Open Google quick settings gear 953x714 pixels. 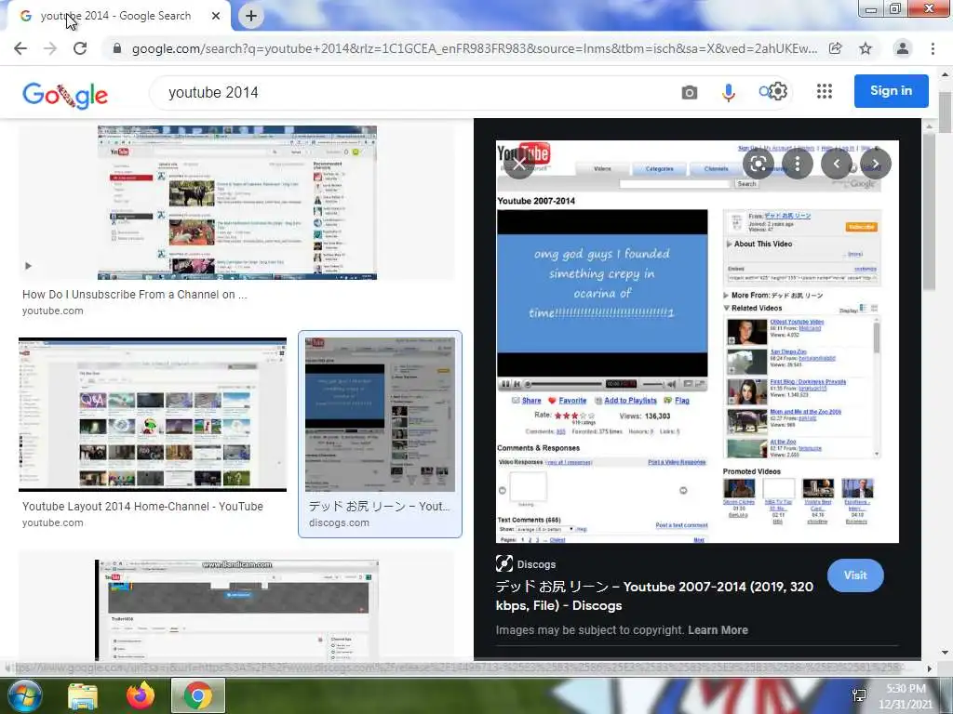point(779,92)
